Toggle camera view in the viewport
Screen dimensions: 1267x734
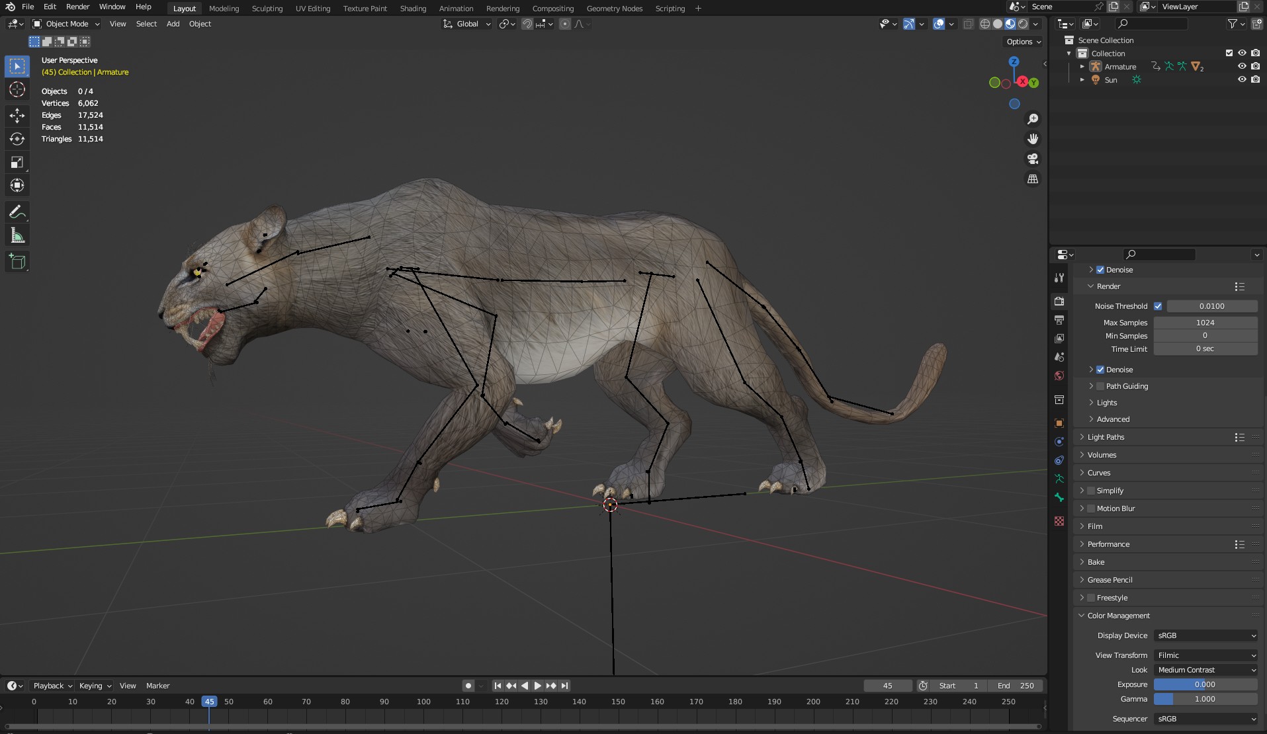tap(1032, 159)
